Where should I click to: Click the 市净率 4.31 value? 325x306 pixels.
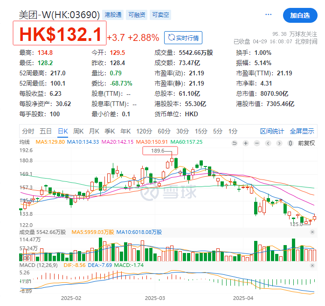click(x=266, y=84)
